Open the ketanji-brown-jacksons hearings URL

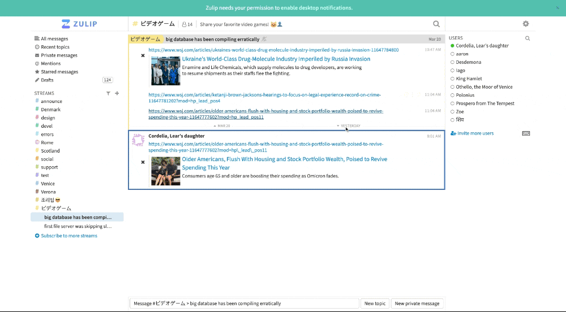(x=264, y=98)
